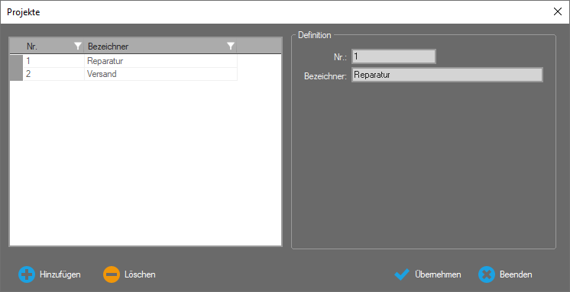This screenshot has width=570, height=292.
Task: Click the cell containing number 1
Action: click(53, 61)
